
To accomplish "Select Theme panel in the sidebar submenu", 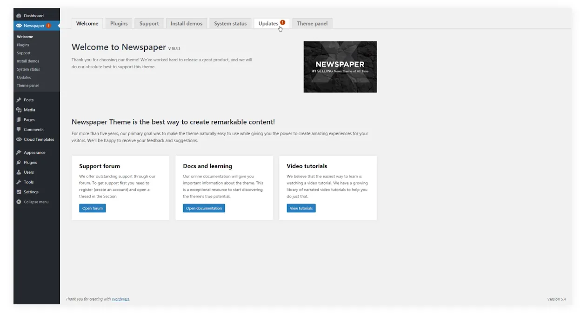I will [x=28, y=85].
